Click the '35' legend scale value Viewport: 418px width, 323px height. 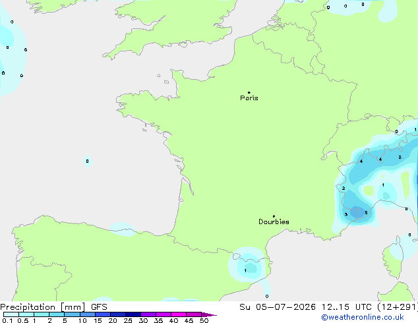click(x=158, y=320)
